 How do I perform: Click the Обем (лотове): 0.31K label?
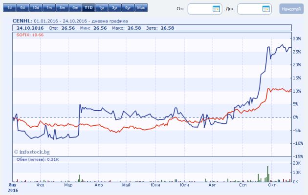tap(38, 159)
